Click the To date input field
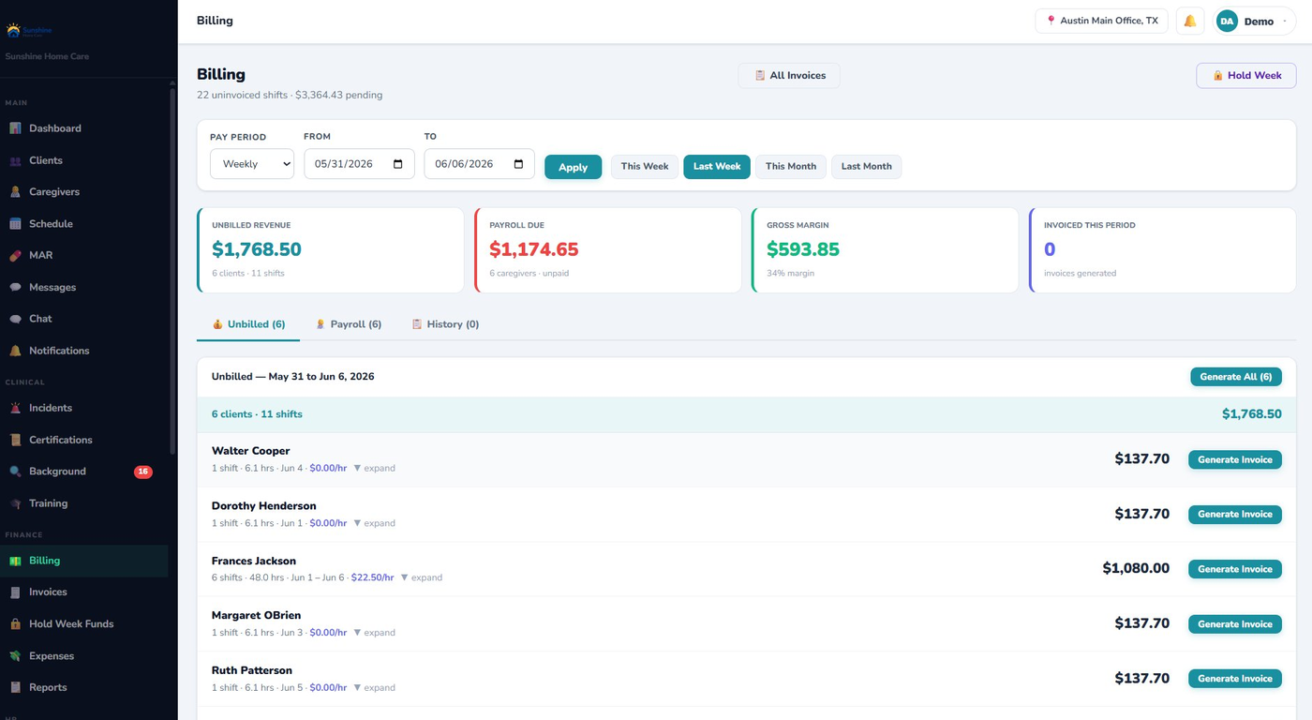The height and width of the screenshot is (720, 1312). tap(479, 164)
